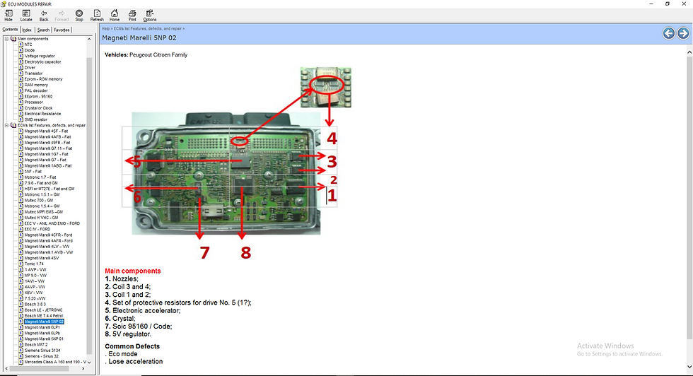Open HSFI or MT27E - Fiat and GM topic

49,189
